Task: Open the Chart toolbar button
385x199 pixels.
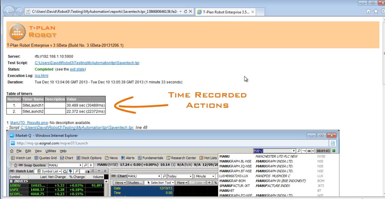Action: 67,158
